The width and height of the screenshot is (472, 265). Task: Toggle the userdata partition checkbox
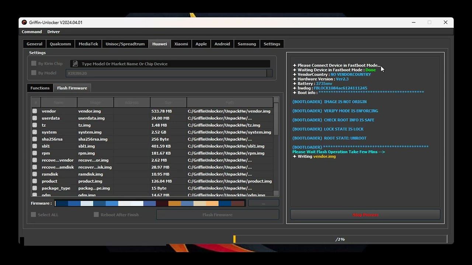(35, 118)
